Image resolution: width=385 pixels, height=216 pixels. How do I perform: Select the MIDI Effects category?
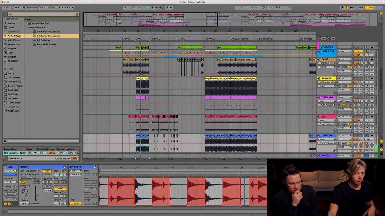coord(14,40)
